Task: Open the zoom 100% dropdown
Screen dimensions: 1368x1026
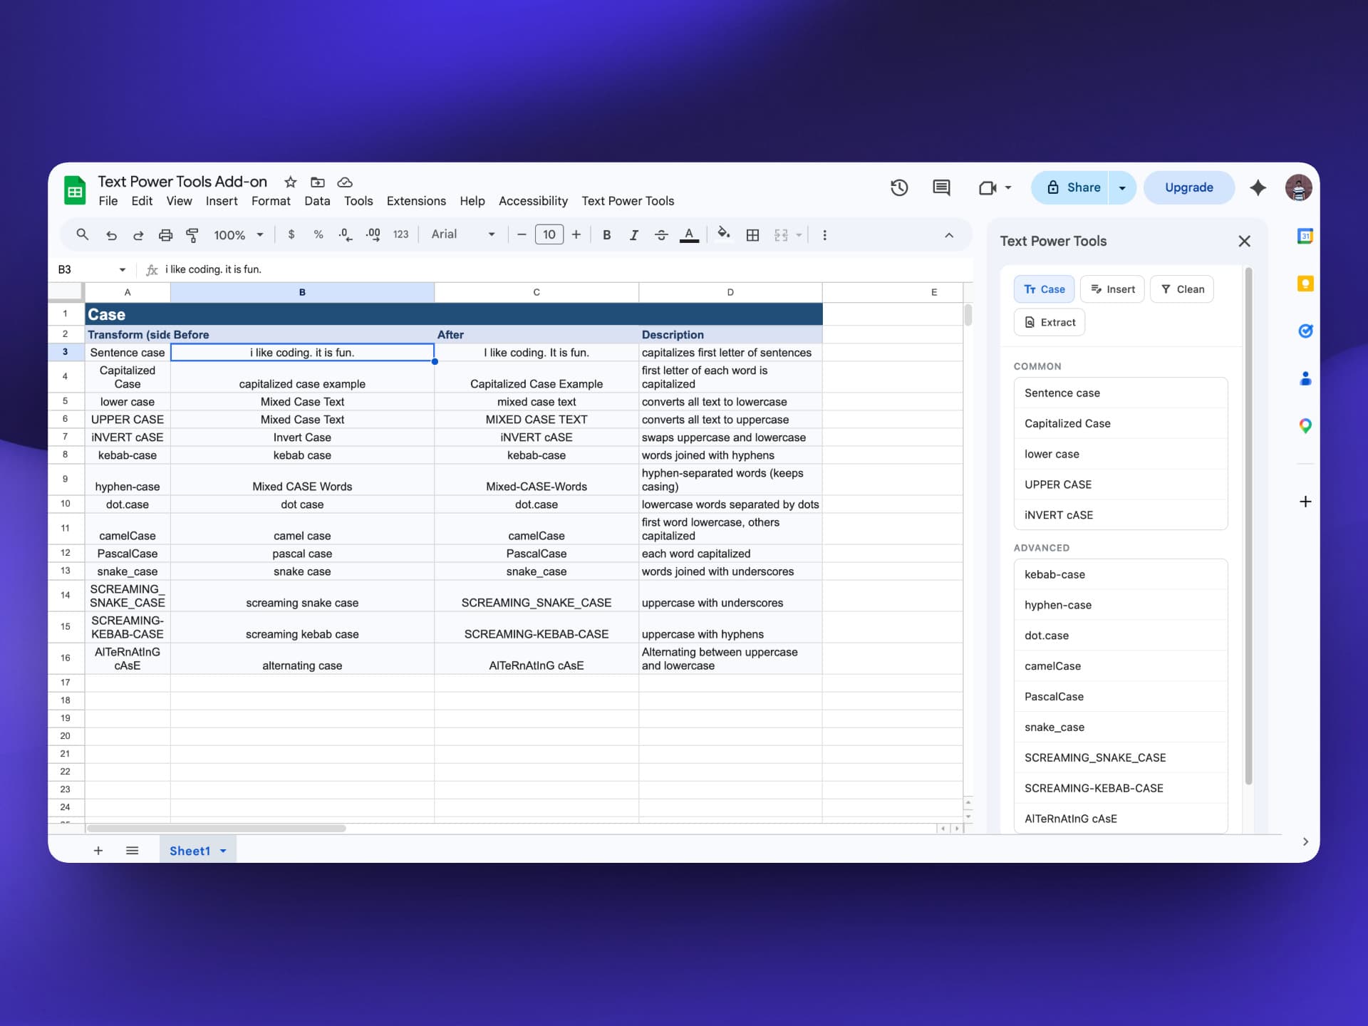Action: [x=239, y=235]
